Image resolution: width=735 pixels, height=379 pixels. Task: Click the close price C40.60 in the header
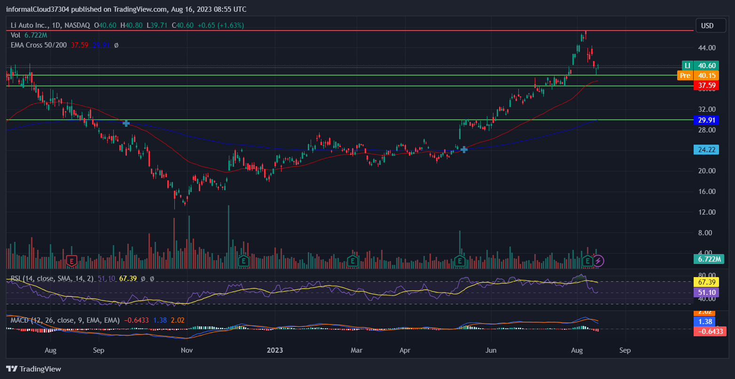click(182, 25)
